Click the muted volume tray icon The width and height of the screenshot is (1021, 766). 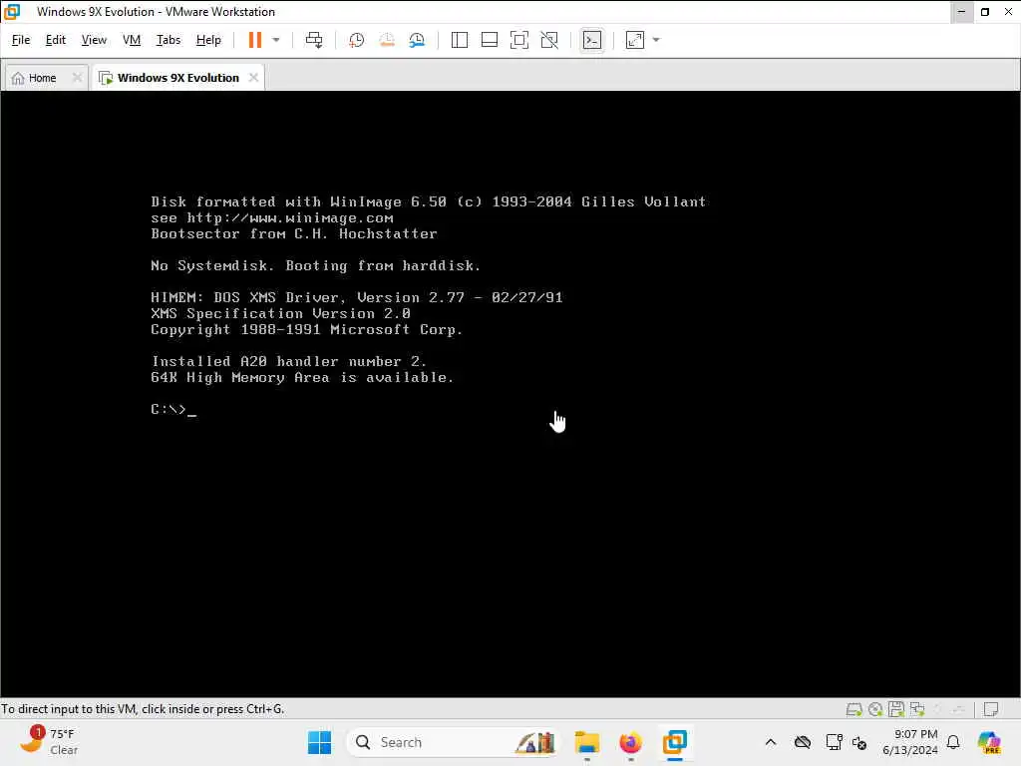click(859, 742)
